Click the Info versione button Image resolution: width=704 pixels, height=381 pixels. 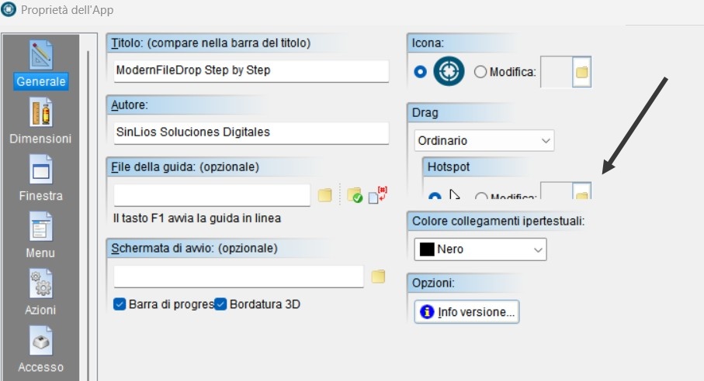point(467,311)
